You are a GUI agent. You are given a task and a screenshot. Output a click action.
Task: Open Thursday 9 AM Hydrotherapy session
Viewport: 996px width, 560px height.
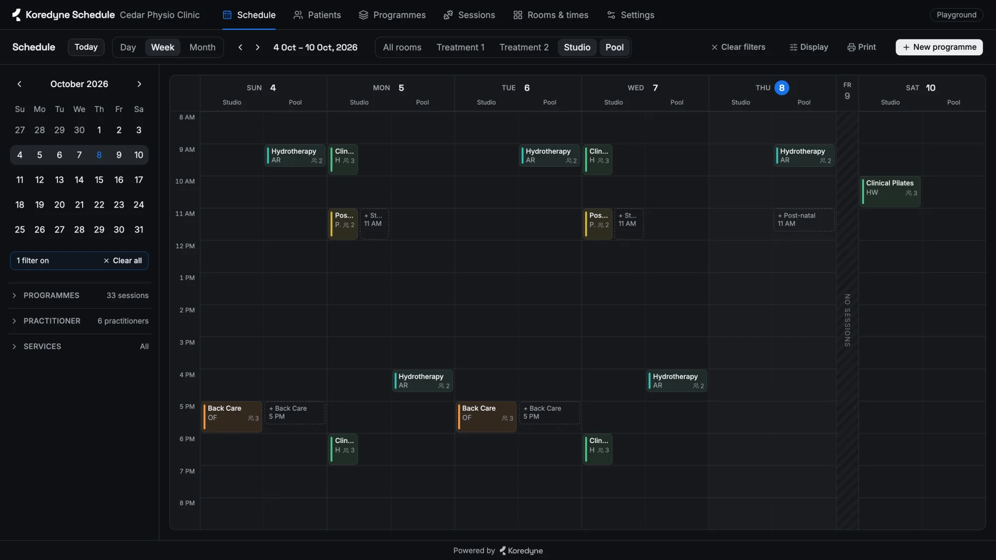pyautogui.click(x=804, y=156)
